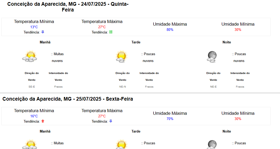280x149 pixels.
Task: Select the 25/07/2025 Sexta-Feira heading
Action: click(x=68, y=99)
